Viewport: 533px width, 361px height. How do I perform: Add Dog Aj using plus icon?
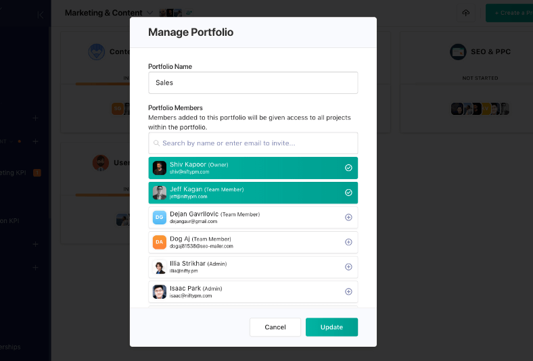pos(348,242)
